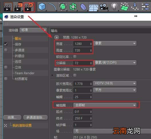Screen dimensions: 151x139
Task: Select 立体 in the settings list
Action: (18, 67)
